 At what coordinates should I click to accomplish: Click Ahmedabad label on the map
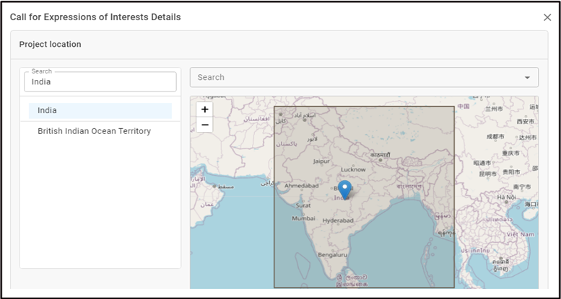(301, 185)
